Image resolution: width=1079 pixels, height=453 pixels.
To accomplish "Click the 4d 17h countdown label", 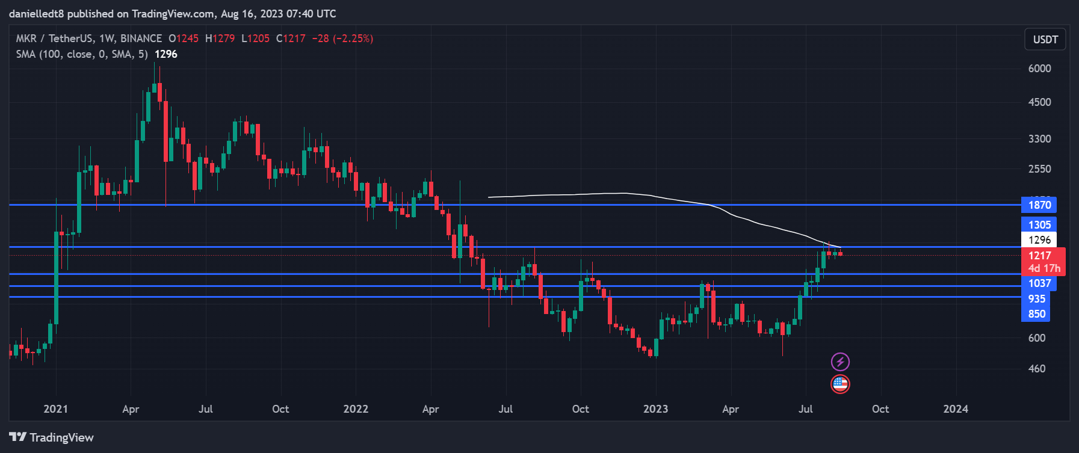I will (1044, 269).
